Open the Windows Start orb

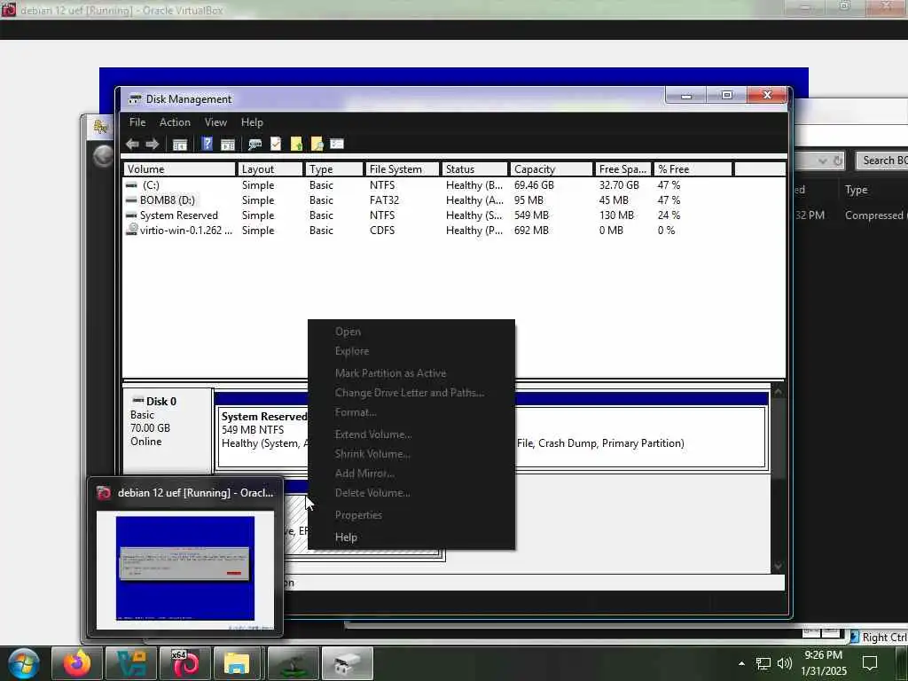pos(24,663)
